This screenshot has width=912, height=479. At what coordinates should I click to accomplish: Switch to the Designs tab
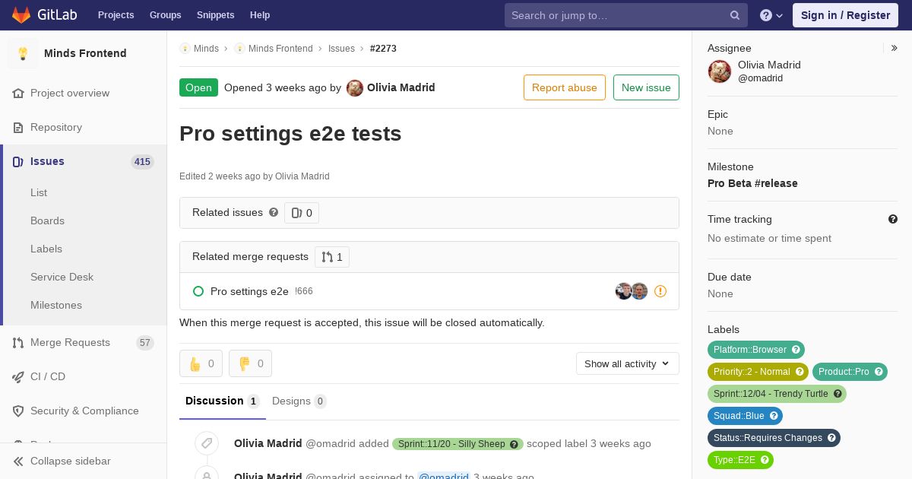click(299, 401)
